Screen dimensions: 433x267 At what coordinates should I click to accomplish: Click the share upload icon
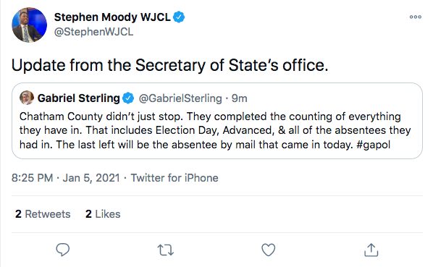[x=371, y=250]
